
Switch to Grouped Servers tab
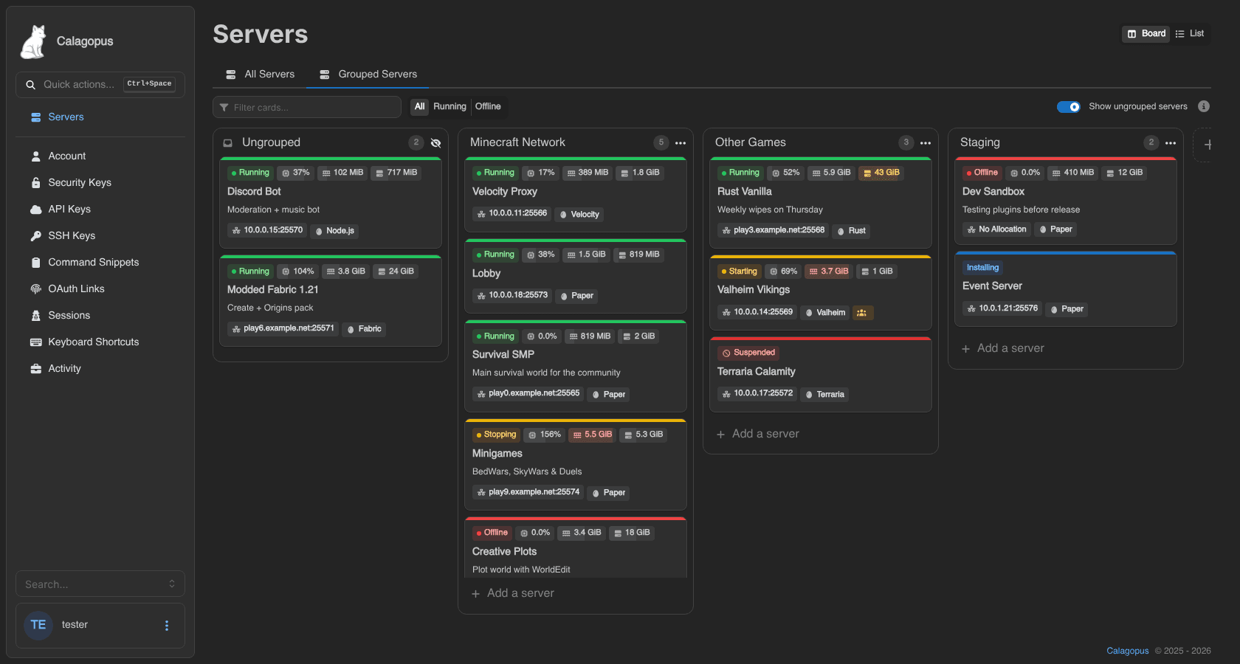point(368,75)
